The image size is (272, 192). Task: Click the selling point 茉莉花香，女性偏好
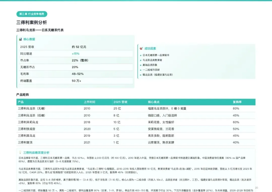click(x=161, y=122)
